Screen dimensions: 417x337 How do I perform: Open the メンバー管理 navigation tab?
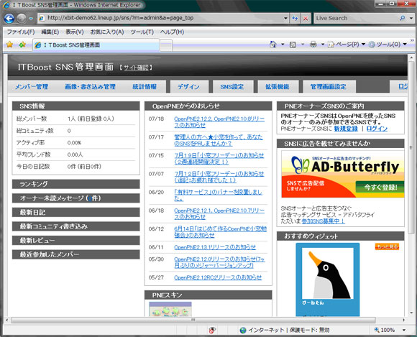pos(32,87)
